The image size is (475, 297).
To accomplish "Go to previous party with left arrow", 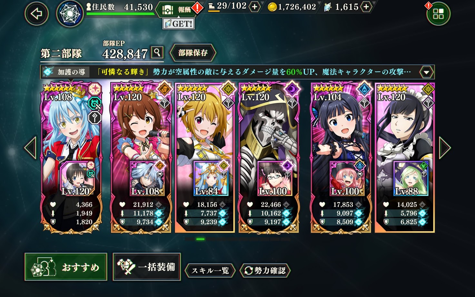I will [31, 148].
